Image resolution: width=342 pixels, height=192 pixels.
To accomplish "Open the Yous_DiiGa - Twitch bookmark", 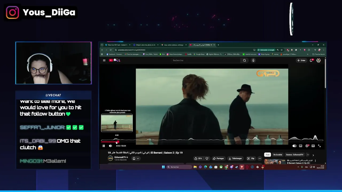I will [150, 54].
